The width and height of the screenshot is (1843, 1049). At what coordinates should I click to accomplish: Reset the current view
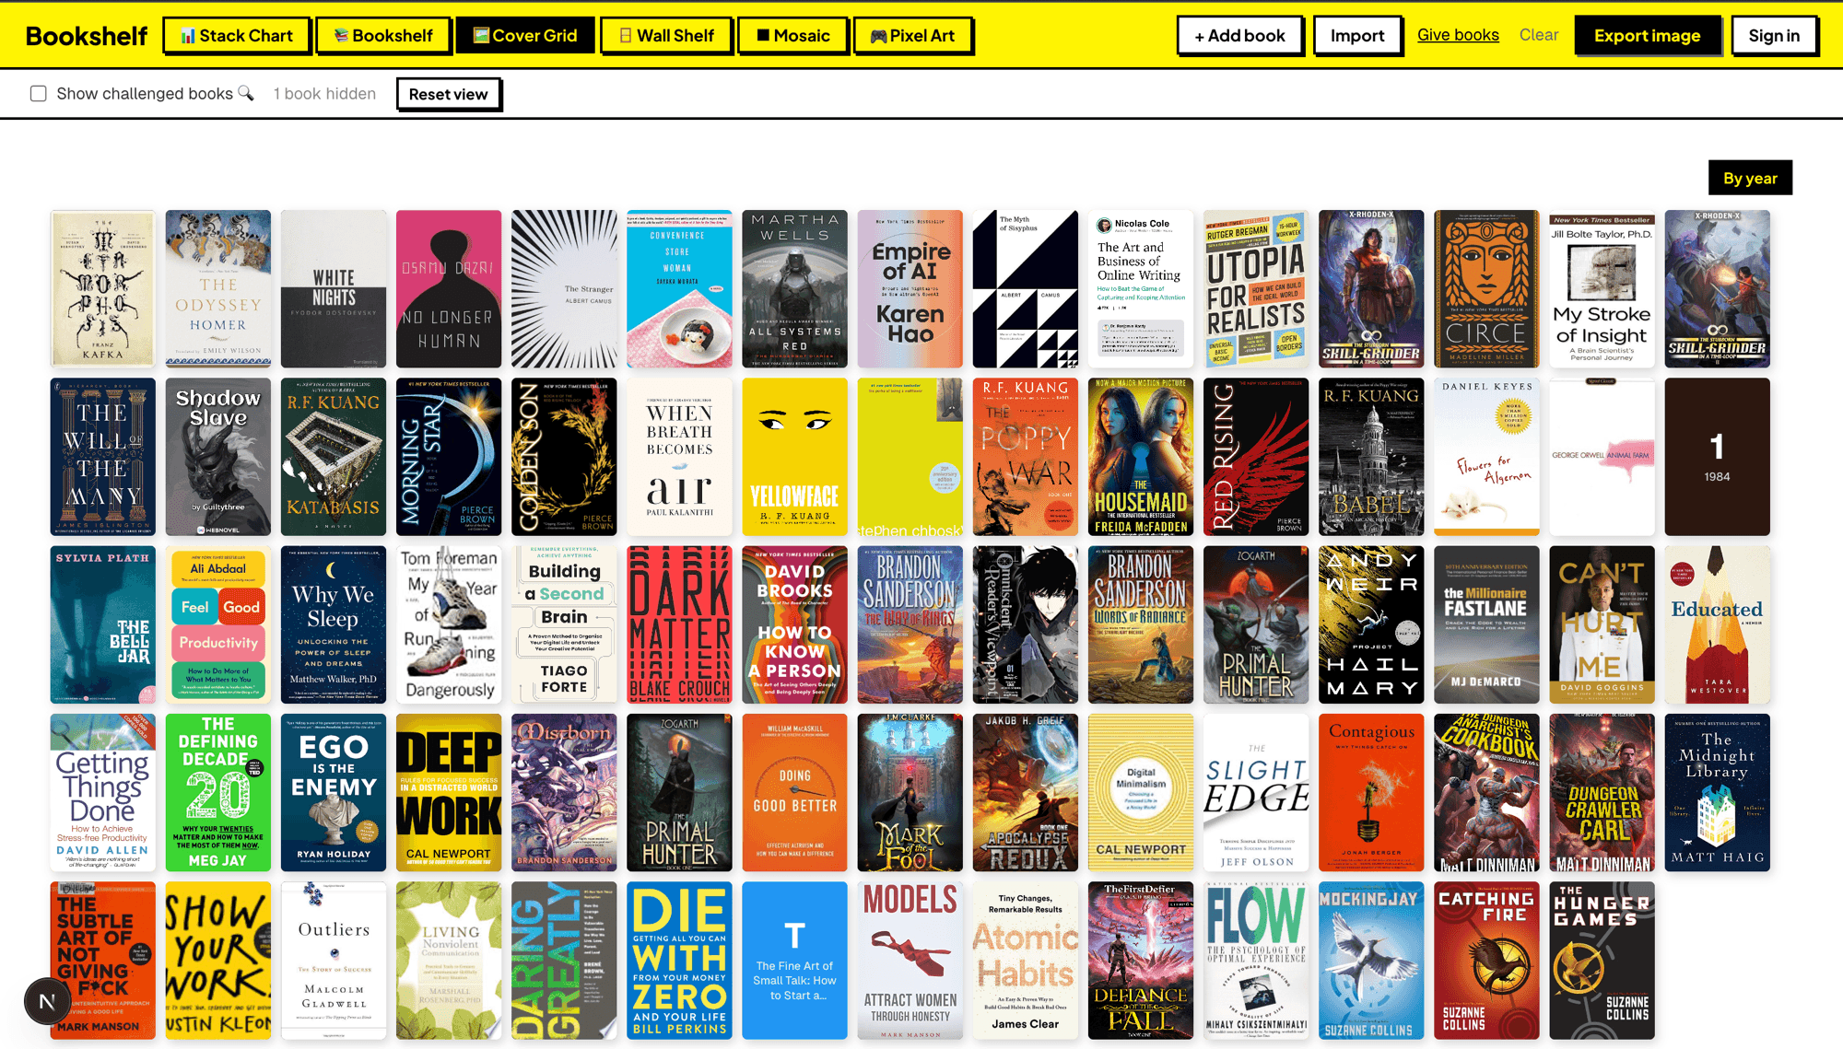pos(449,94)
